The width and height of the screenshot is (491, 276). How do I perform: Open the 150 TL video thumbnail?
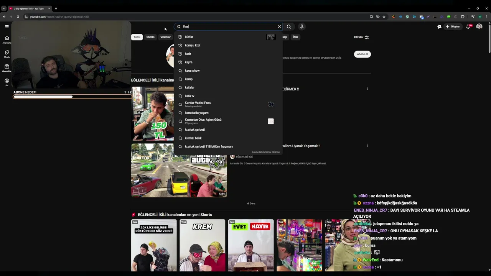pyautogui.click(x=153, y=113)
